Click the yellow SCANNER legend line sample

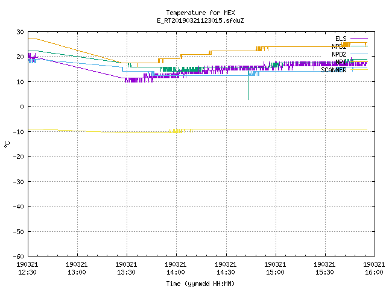pyautogui.click(x=359, y=70)
